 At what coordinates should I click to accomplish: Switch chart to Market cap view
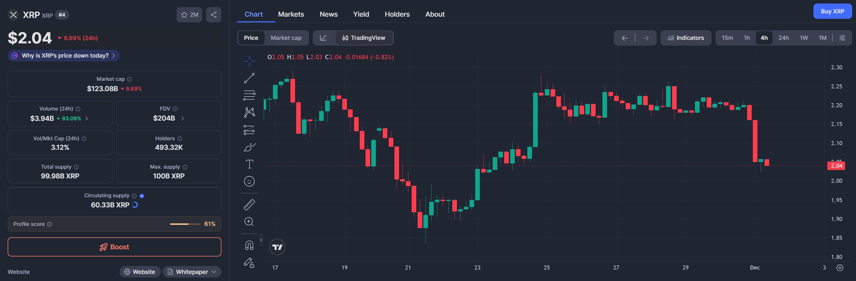click(286, 38)
